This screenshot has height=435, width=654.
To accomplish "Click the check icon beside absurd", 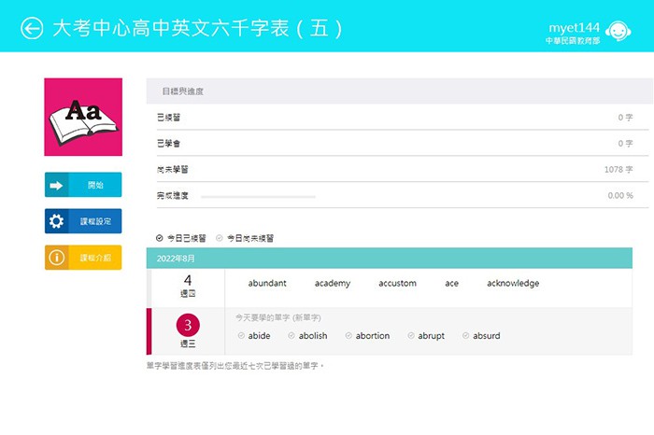I will 466,336.
